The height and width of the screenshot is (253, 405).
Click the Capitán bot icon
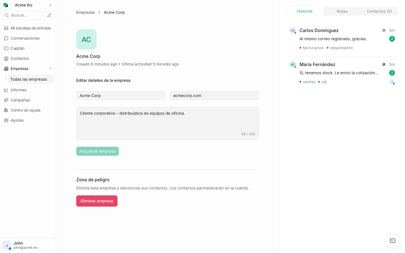[6, 48]
